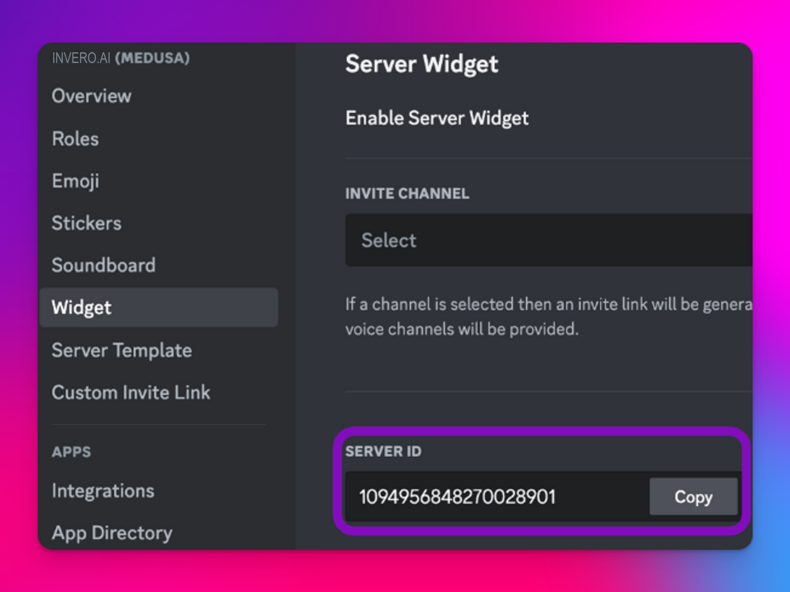Viewport: 790px width, 592px height.
Task: Open Integrations under Apps
Action: (103, 491)
